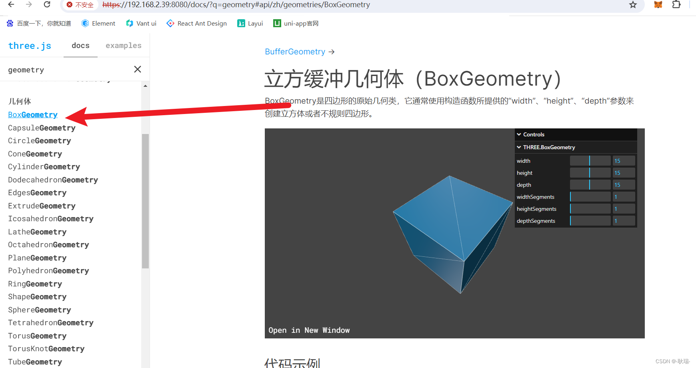
Task: Open PolyhedronGeometry docs page
Action: [48, 271]
